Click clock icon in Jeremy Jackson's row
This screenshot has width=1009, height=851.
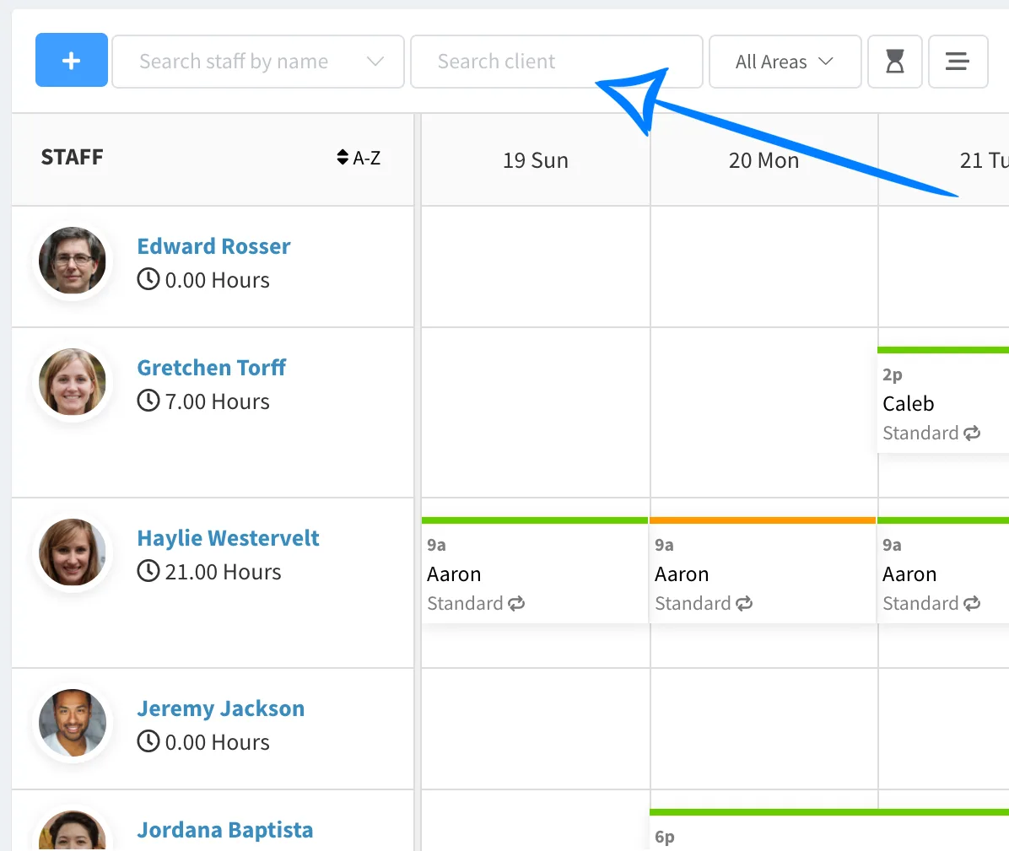(x=148, y=741)
